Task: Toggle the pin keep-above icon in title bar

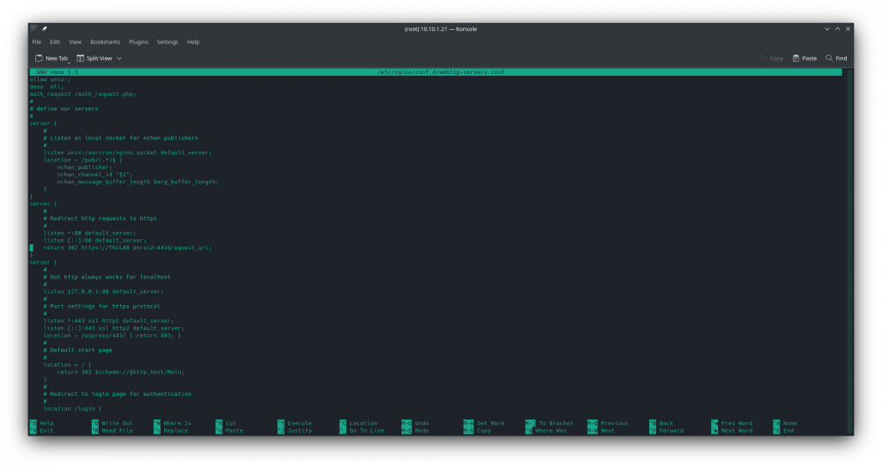Action: point(44,29)
